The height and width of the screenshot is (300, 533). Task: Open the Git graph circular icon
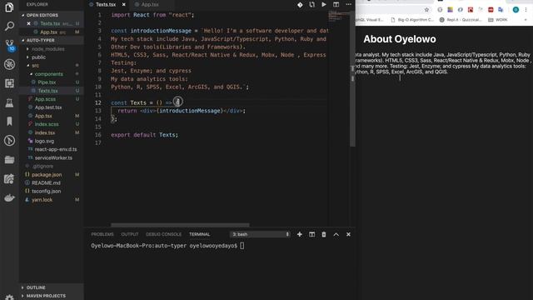coord(9,141)
